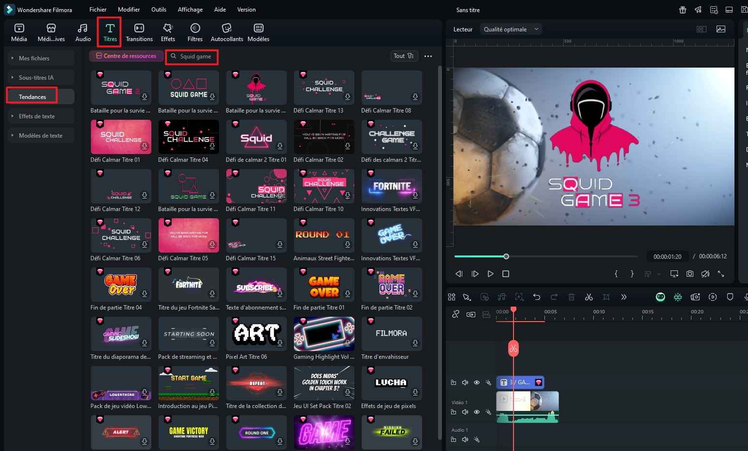Expand the Effets de texte section

coord(41,116)
